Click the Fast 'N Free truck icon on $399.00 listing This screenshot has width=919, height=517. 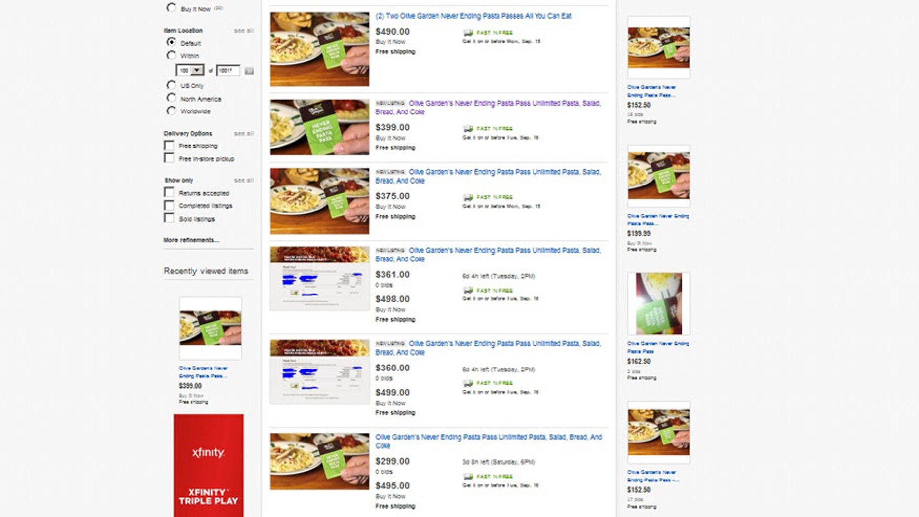click(x=468, y=128)
